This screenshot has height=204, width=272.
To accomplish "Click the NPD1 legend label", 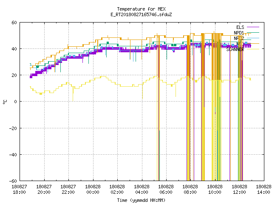I will [239, 33].
